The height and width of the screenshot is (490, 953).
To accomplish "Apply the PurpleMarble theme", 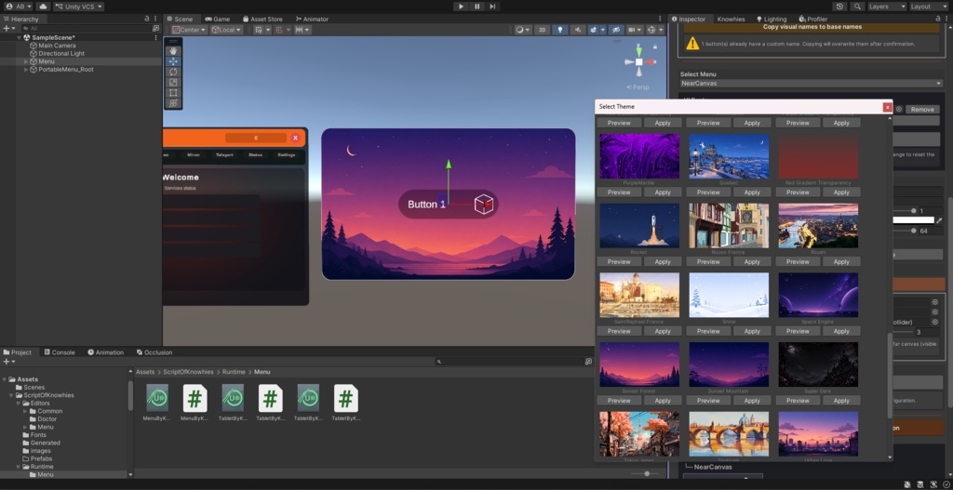I will point(663,192).
